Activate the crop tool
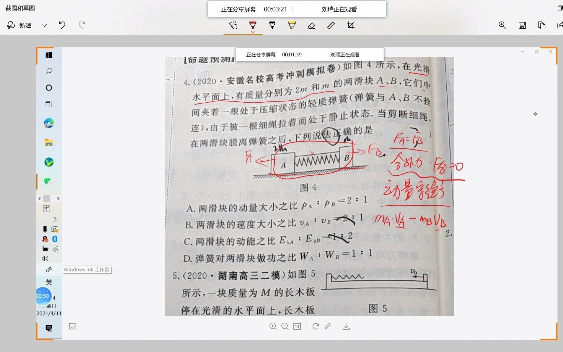The height and width of the screenshot is (352, 563). point(350,25)
